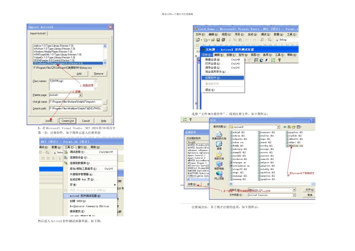Click Save All icon in Card_Demo toolbar

pyautogui.click(x=223, y=40)
